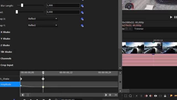Expand the Tilt Shake group
The height and width of the screenshot is (100, 177).
(x=6, y=52)
